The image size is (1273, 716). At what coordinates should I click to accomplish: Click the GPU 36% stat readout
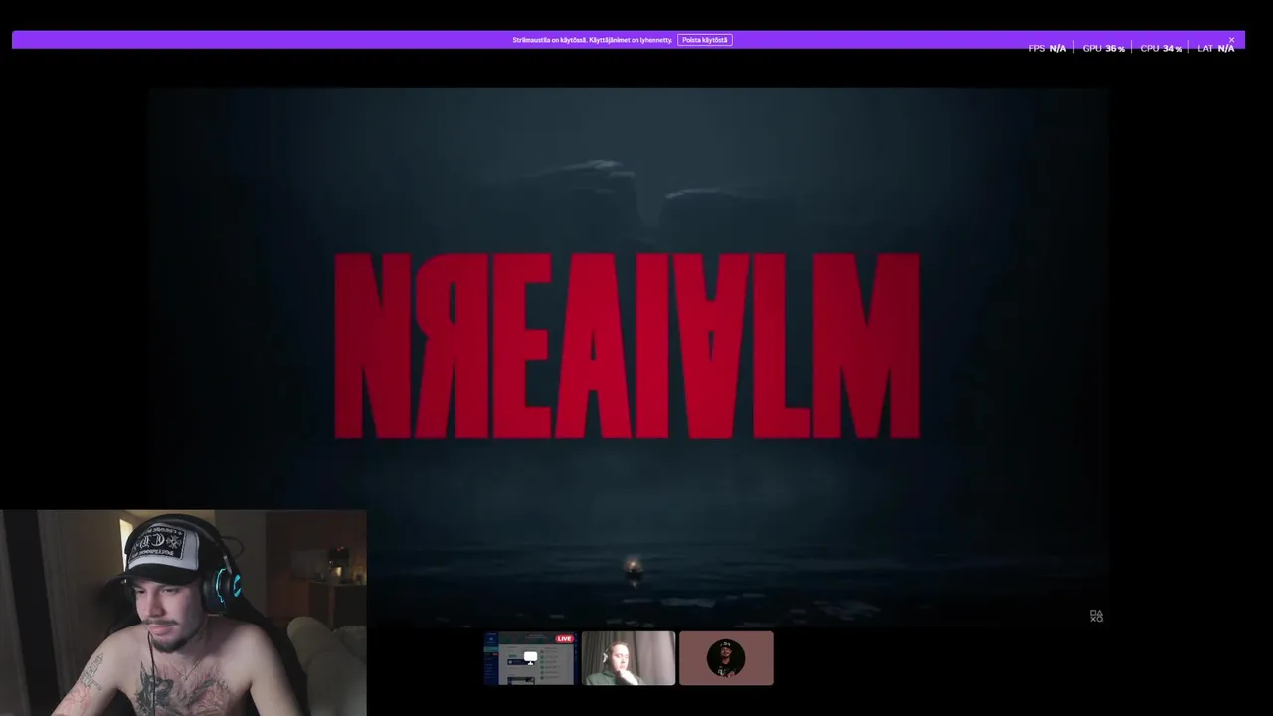click(1104, 48)
